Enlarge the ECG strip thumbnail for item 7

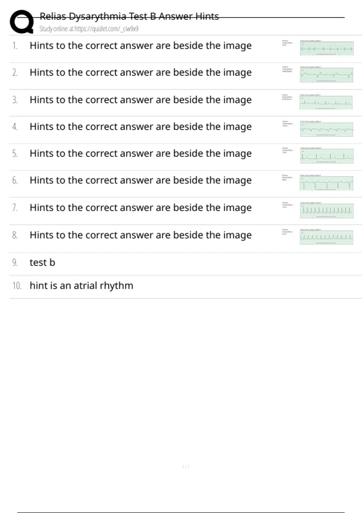(x=326, y=210)
